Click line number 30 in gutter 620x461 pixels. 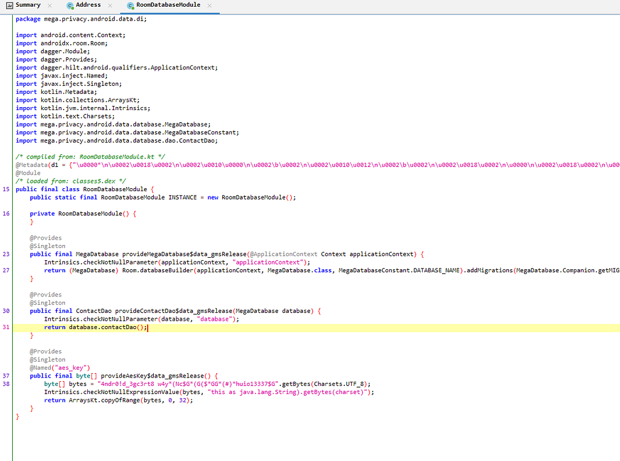6,311
